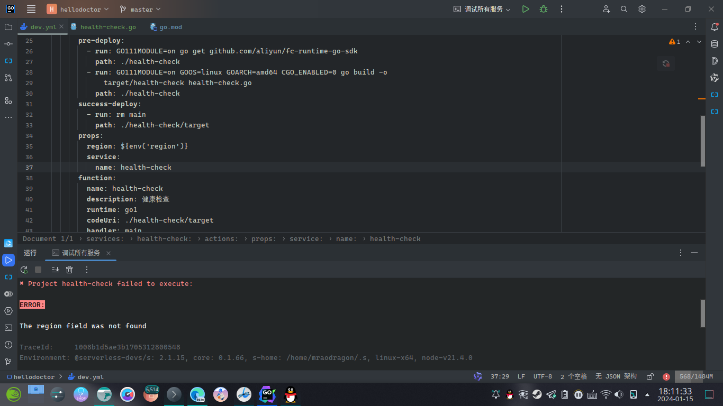Open the Git tool window icon
Image resolution: width=723 pixels, height=406 pixels.
[8, 362]
